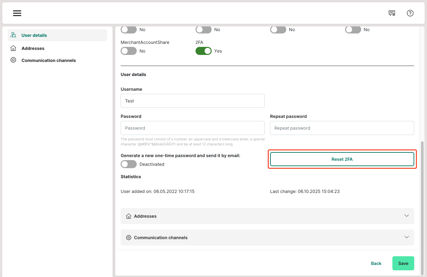Viewport: 427px width, 277px height.
Task: Disable the 2FA toggle
Action: click(203, 51)
